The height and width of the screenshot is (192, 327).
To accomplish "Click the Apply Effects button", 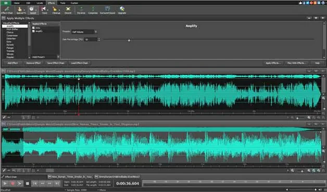I will [x=273, y=63].
